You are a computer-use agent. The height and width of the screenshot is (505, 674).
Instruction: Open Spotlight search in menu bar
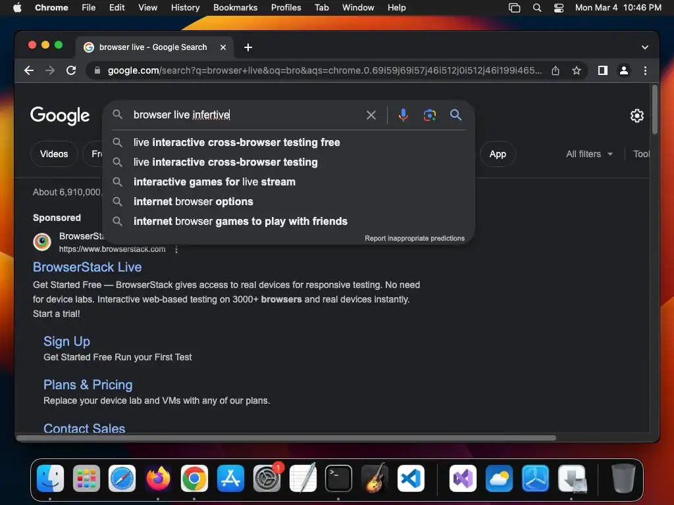(x=537, y=8)
